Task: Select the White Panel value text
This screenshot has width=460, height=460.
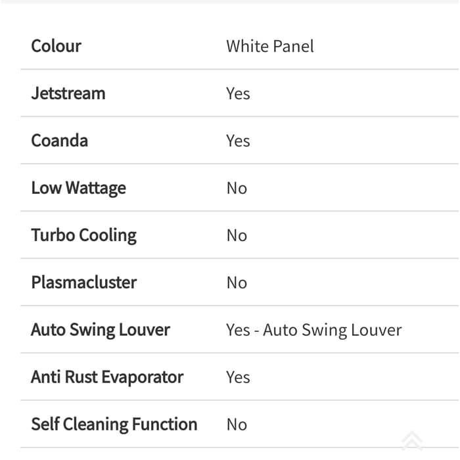Action: (x=270, y=46)
